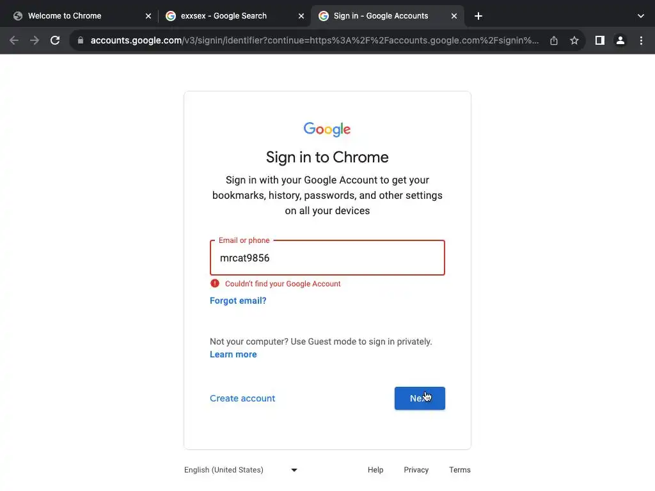This screenshot has width=655, height=491.
Task: Click the Forgot email? link
Action: 238,300
